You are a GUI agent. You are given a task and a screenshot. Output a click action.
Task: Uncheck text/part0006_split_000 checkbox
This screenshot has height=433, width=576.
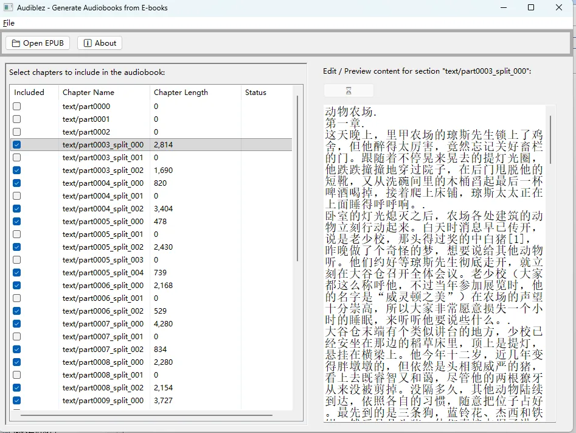16,285
